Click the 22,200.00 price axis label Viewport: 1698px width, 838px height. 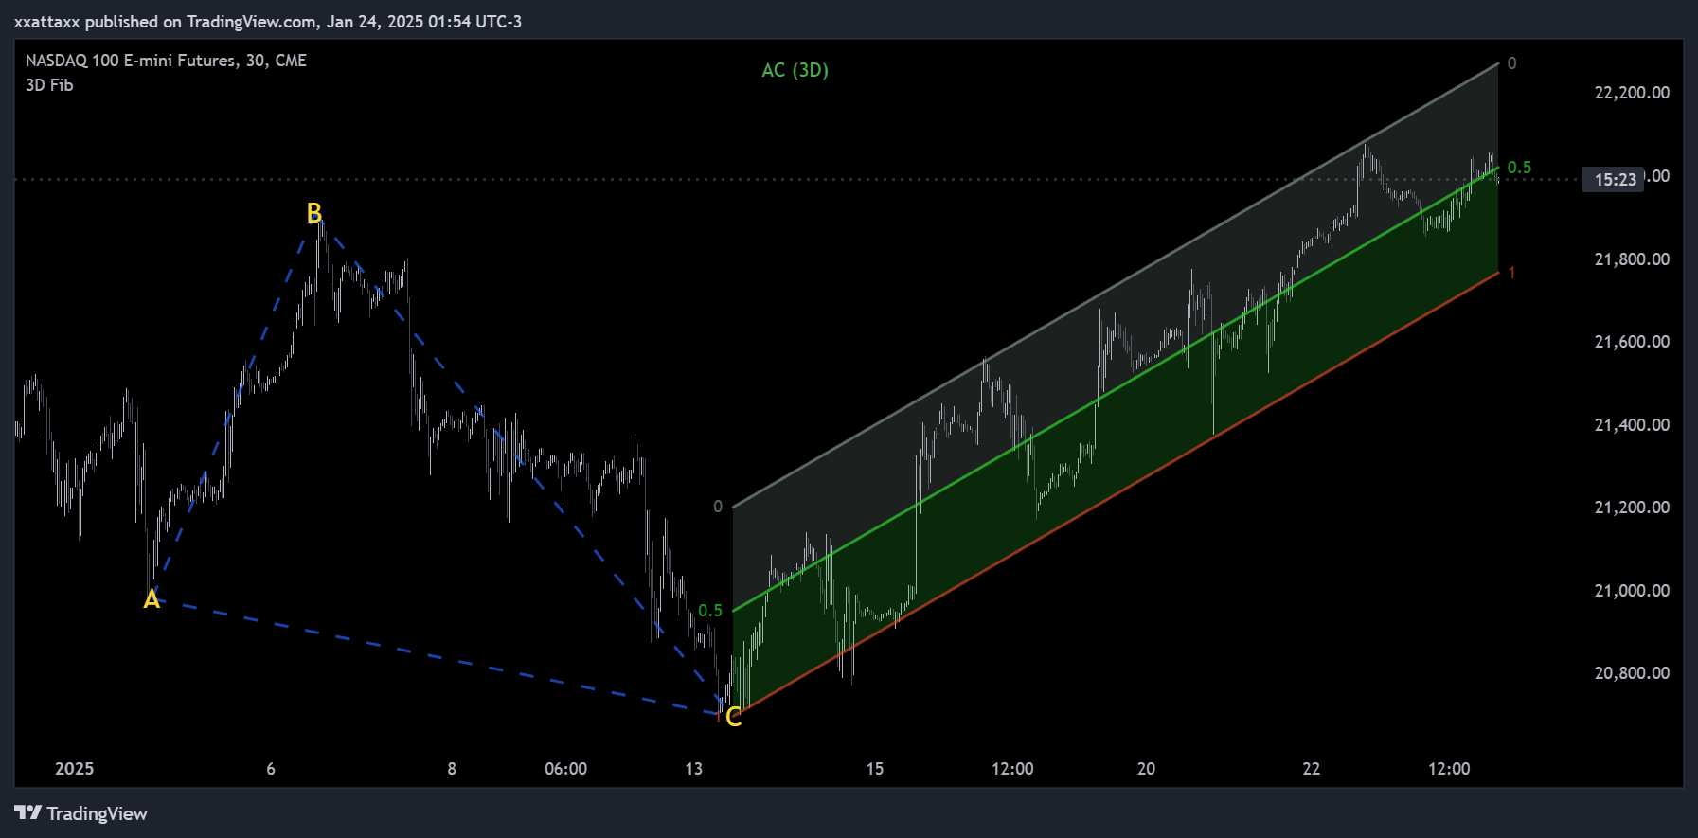point(1632,93)
